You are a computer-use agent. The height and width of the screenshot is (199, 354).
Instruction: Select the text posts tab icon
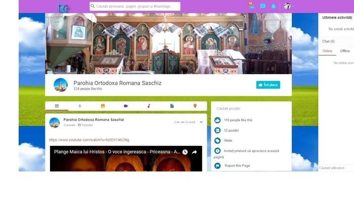click(x=80, y=106)
